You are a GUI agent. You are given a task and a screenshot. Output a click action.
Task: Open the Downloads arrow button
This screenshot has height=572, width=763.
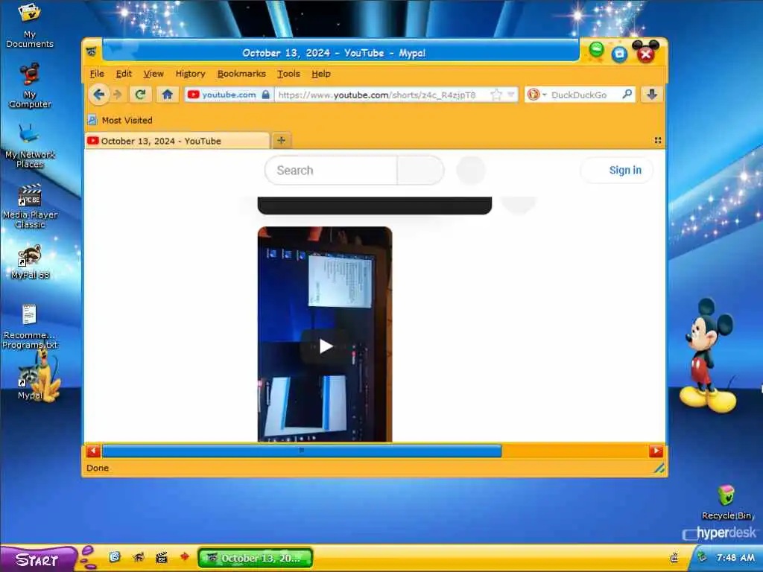pos(652,95)
